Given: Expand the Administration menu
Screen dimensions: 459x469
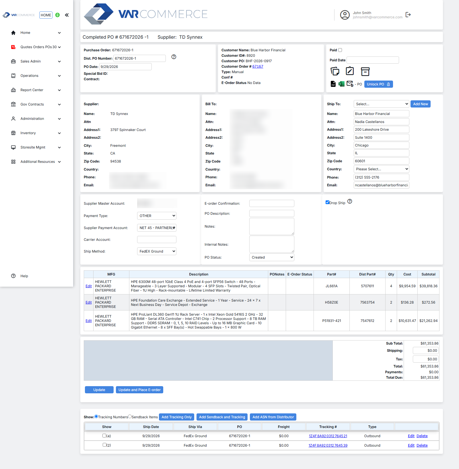Looking at the screenshot, I should pyautogui.click(x=36, y=119).
